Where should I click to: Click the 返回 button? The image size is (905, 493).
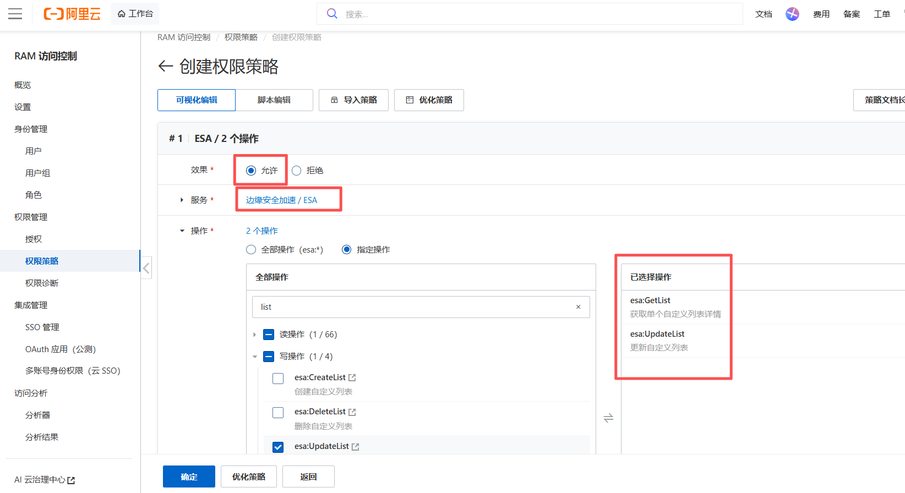point(308,476)
